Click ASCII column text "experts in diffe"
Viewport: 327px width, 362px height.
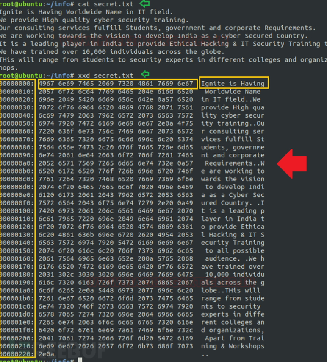[x=233, y=314]
